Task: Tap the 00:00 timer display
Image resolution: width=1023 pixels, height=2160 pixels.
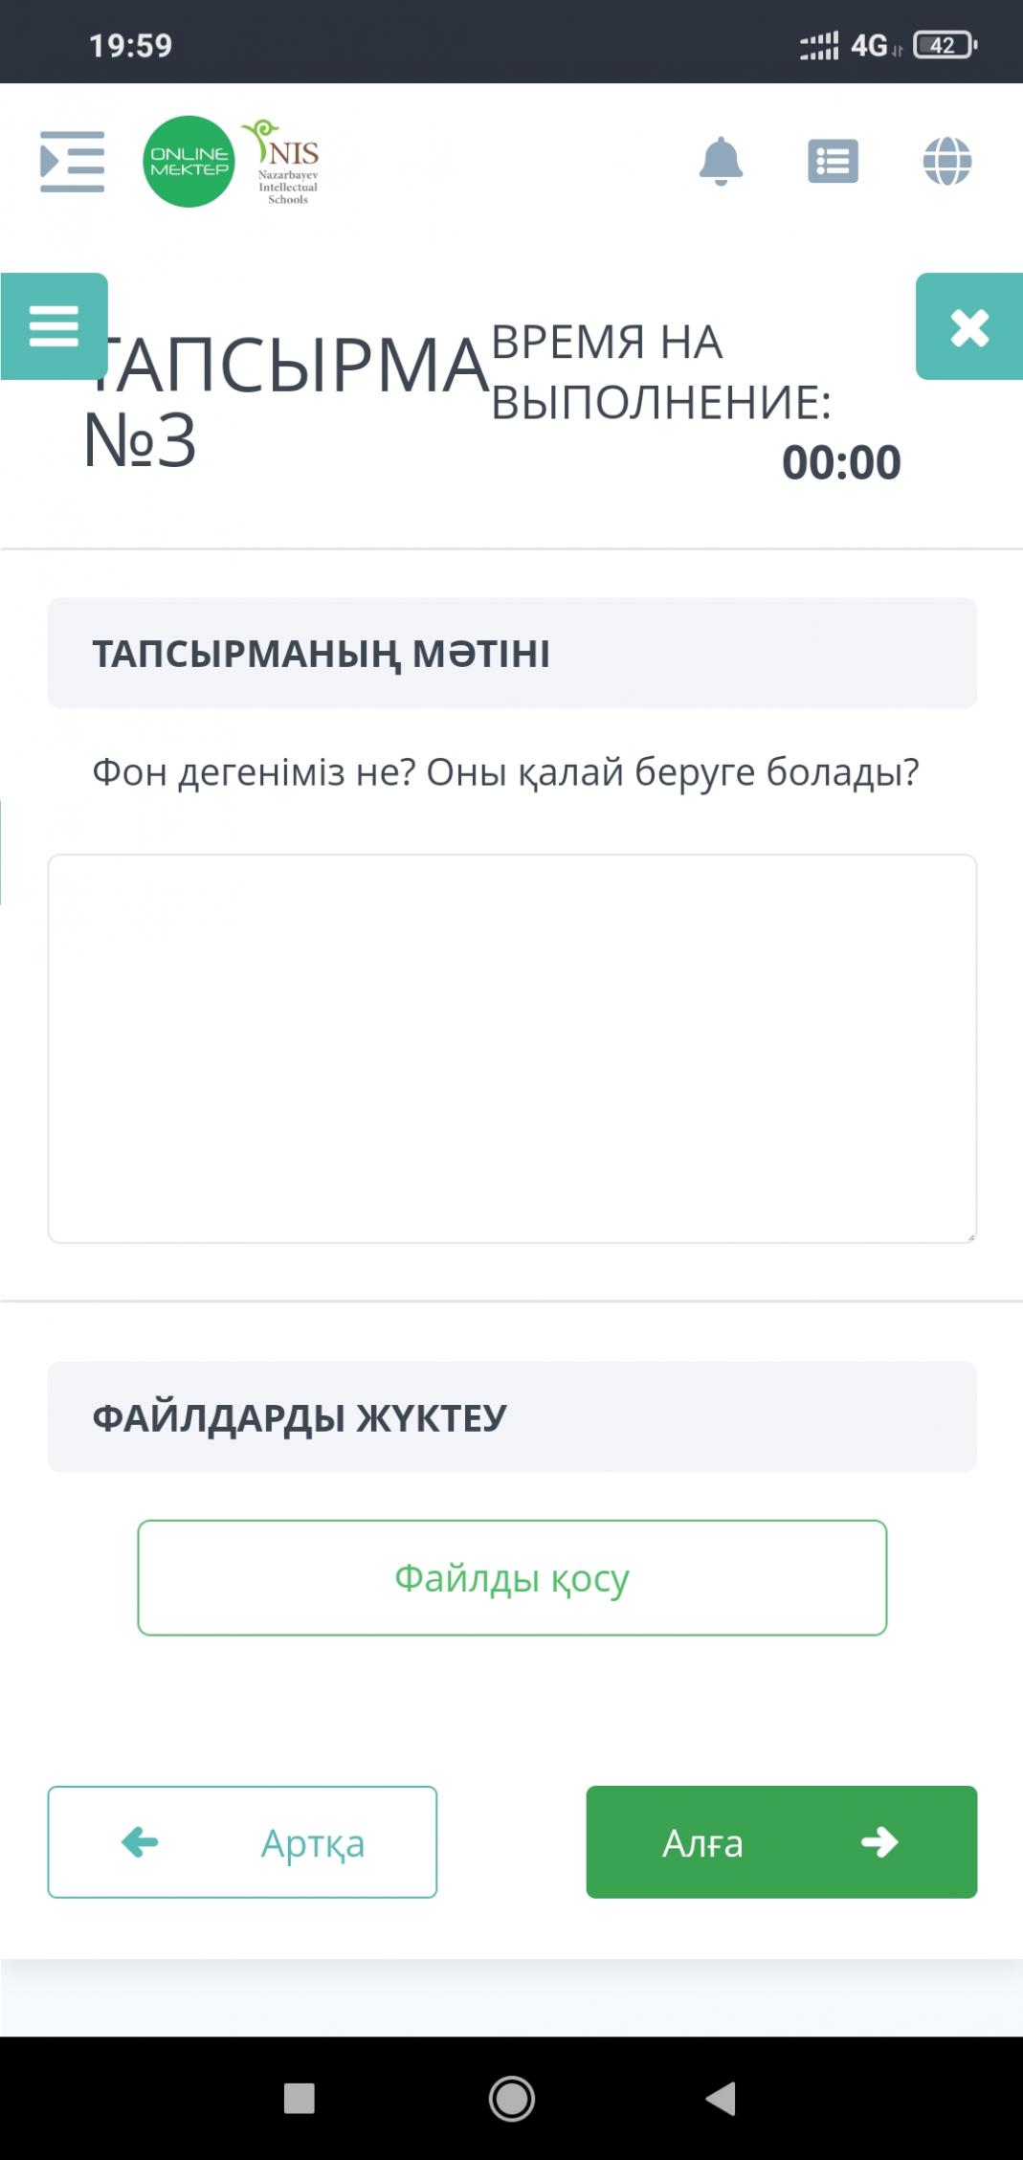Action: point(840,462)
